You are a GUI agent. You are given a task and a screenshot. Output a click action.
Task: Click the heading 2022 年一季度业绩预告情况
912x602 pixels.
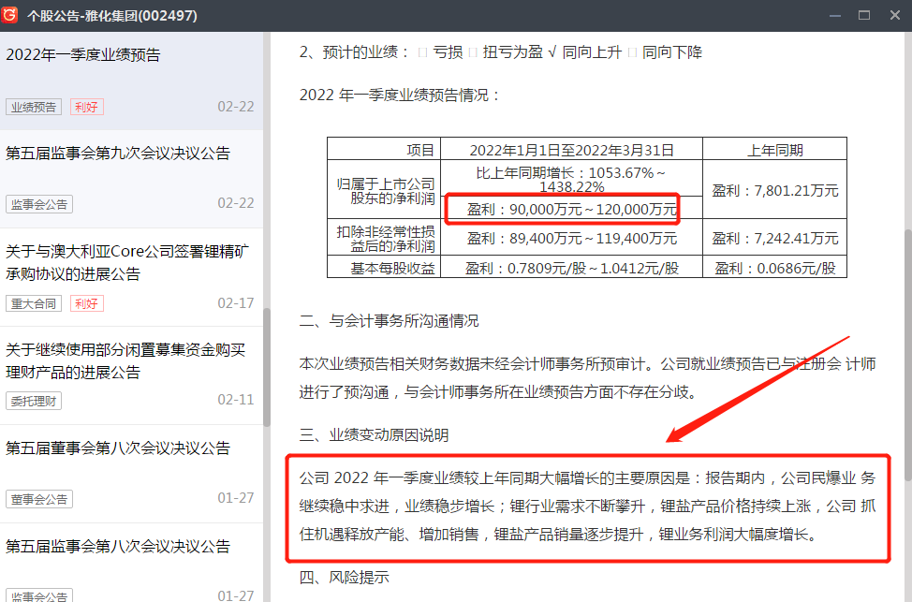pos(400,95)
